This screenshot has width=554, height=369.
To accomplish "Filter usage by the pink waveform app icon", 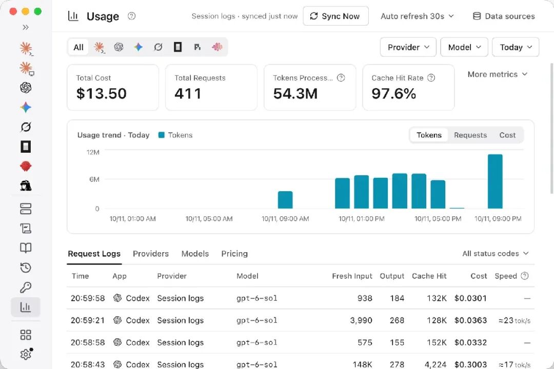I will point(217,47).
